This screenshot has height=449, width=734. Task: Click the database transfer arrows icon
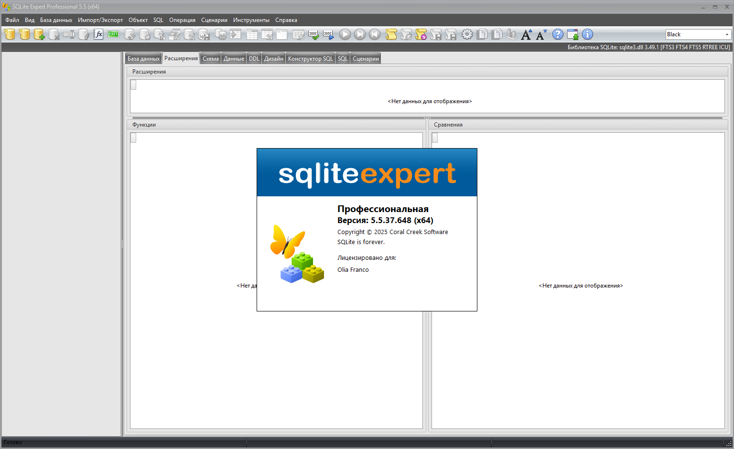click(221, 34)
